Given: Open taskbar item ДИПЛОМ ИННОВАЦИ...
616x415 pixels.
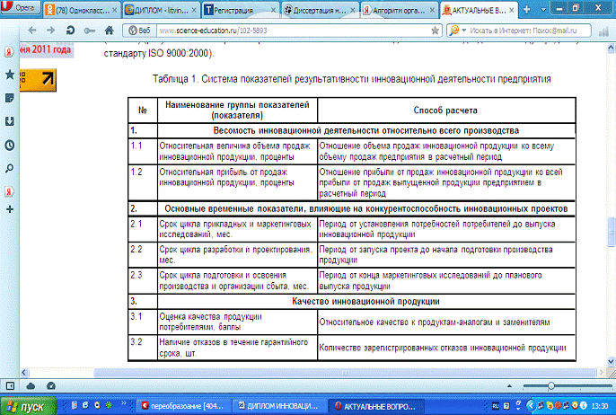Looking at the screenshot, I should pos(278,406).
